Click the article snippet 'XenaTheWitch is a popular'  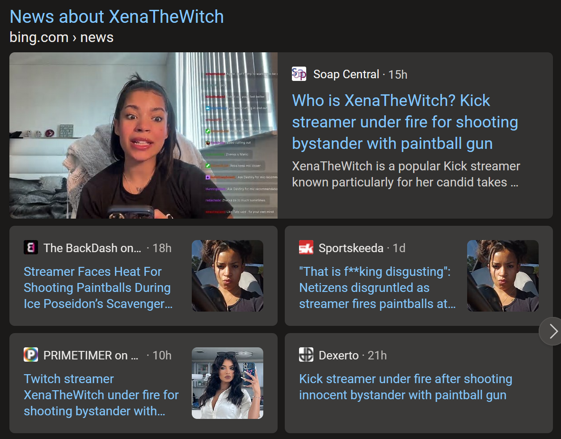(406, 174)
